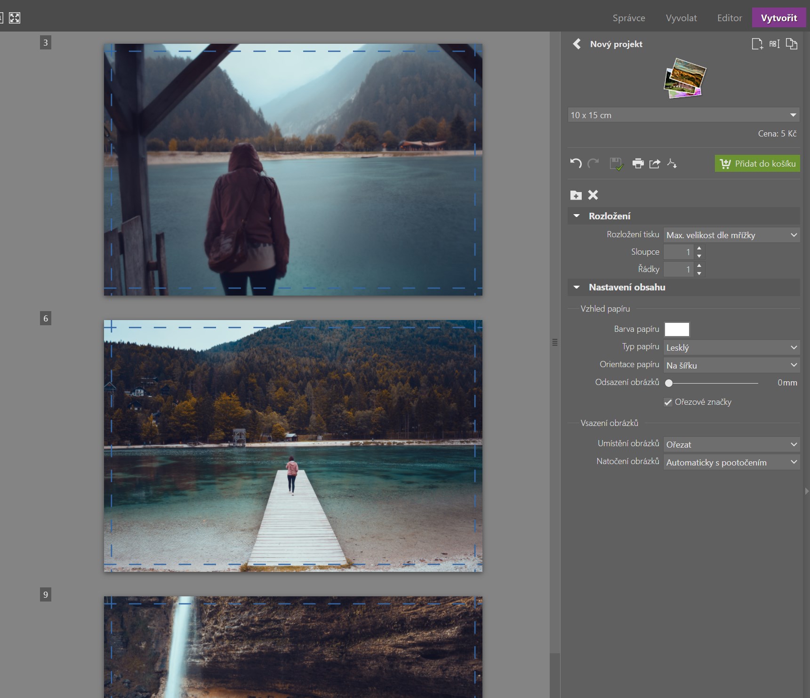810x698 pixels.
Task: Save the project with the floppy disk icon
Action: 617,164
